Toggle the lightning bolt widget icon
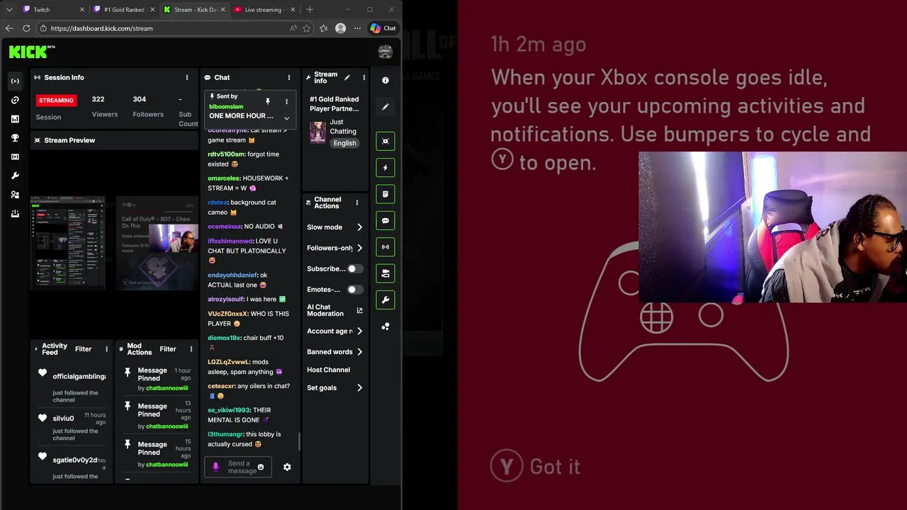907x510 pixels. (x=385, y=168)
